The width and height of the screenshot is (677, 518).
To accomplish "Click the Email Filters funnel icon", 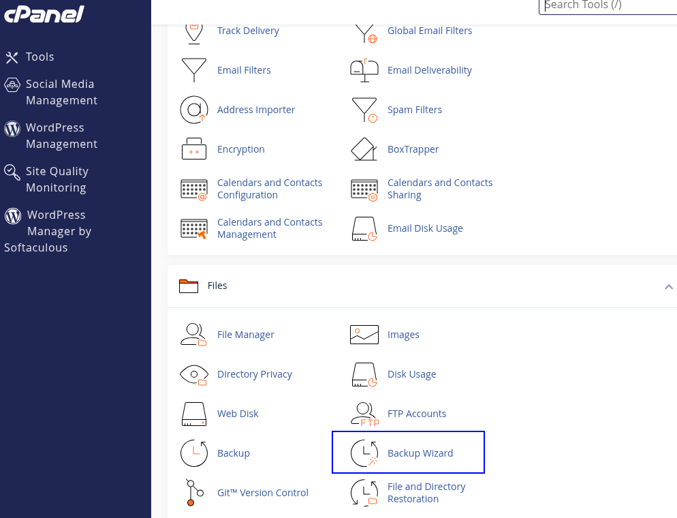I will click(x=194, y=70).
